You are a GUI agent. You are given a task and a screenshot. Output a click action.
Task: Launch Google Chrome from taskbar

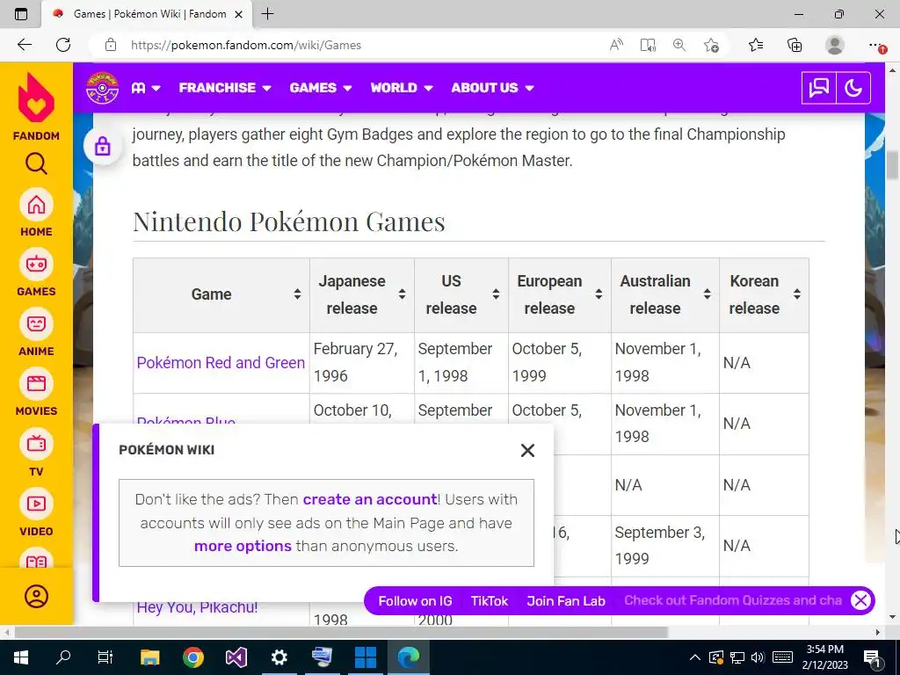pyautogui.click(x=193, y=657)
